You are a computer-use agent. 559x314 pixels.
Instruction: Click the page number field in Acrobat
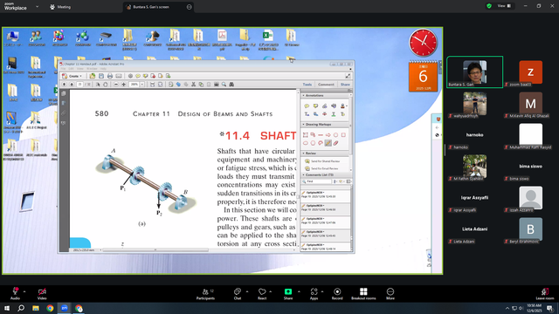pyautogui.click(x=79, y=85)
